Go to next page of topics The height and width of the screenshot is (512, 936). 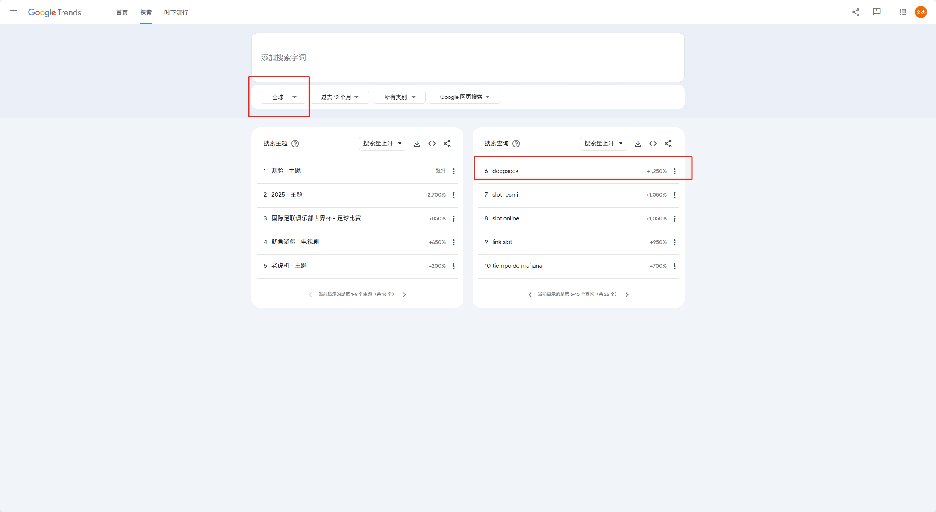coord(404,295)
